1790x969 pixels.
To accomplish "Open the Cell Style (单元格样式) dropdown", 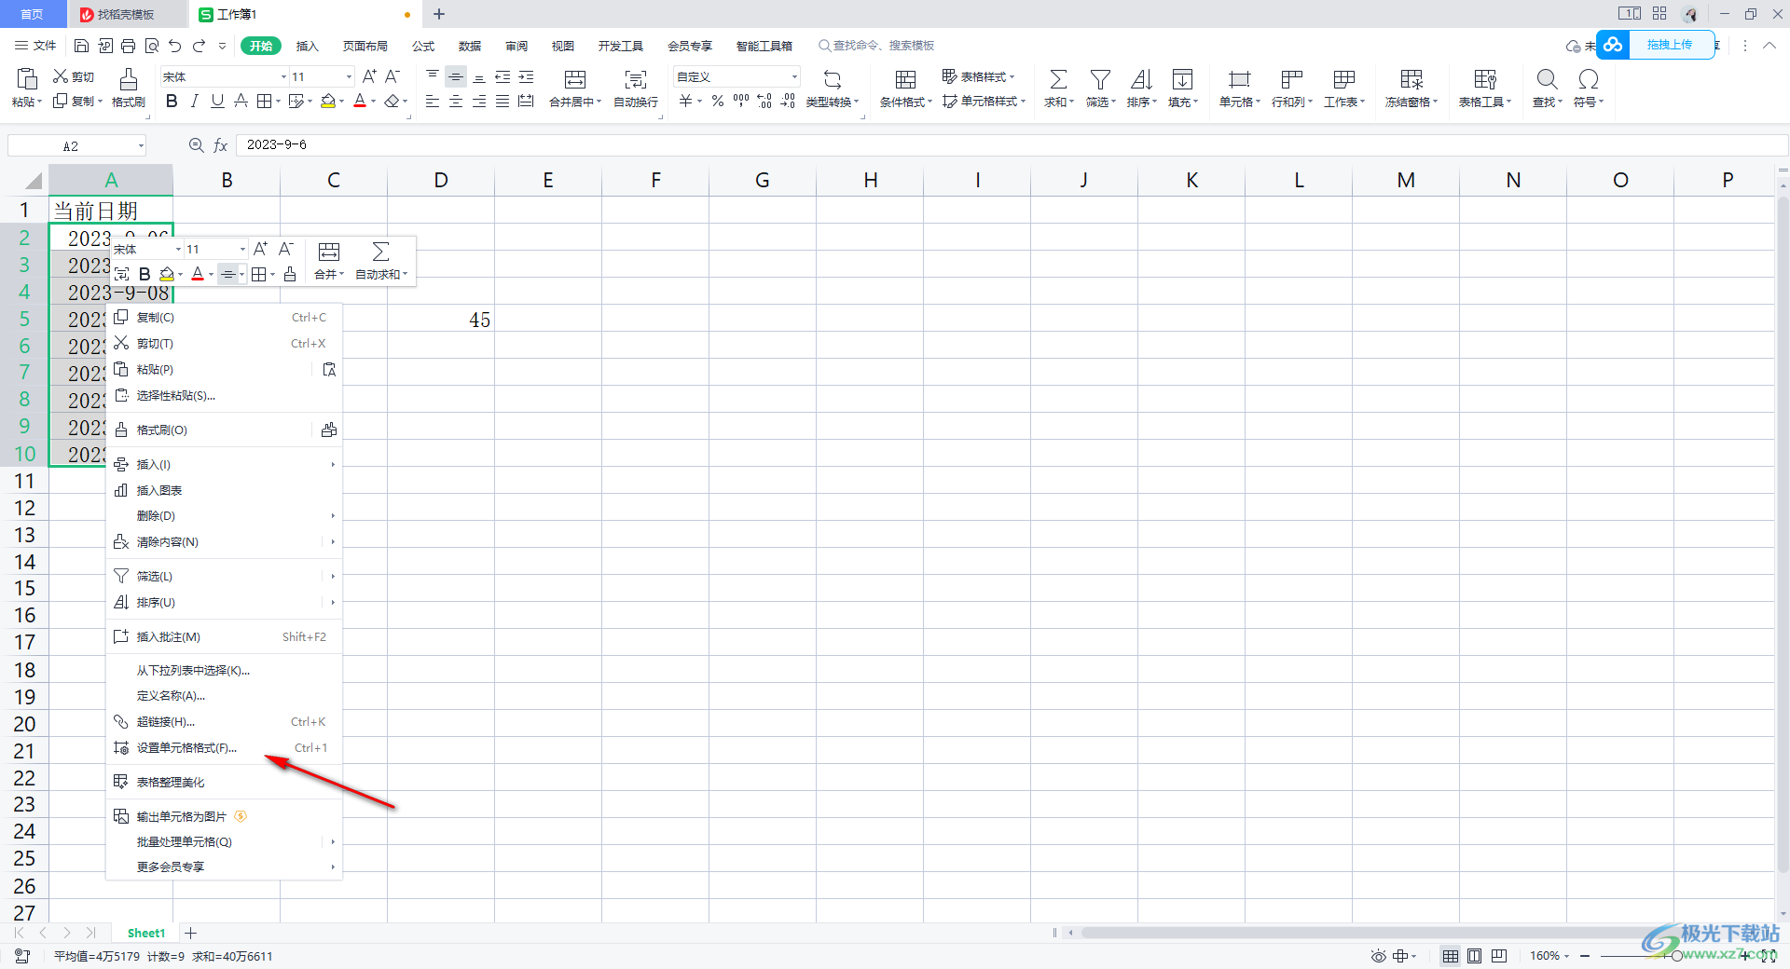I will (x=984, y=101).
